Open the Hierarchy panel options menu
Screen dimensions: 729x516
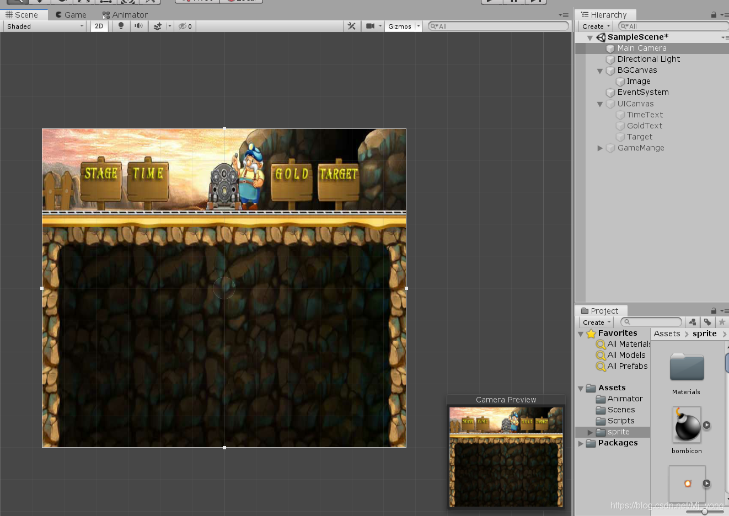(724, 15)
